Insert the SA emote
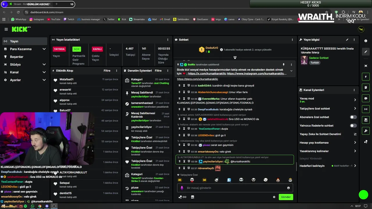This screenshot has width=372, height=209. 204,180
